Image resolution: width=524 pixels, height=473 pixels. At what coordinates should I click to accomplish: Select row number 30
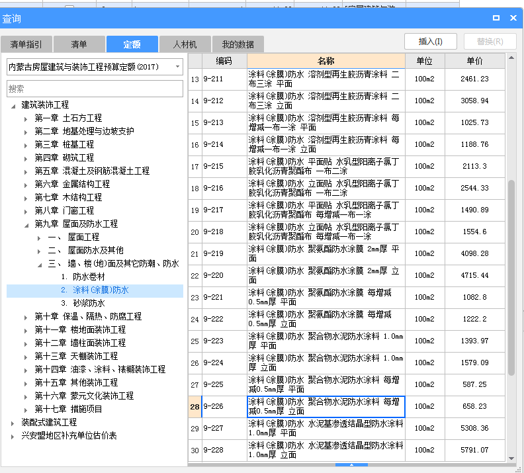[x=195, y=451]
